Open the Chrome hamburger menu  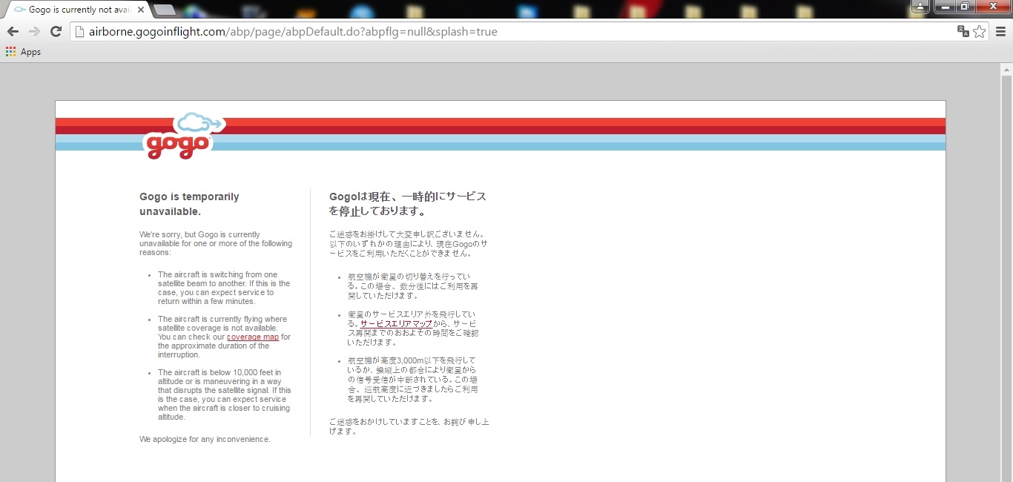click(x=1000, y=31)
